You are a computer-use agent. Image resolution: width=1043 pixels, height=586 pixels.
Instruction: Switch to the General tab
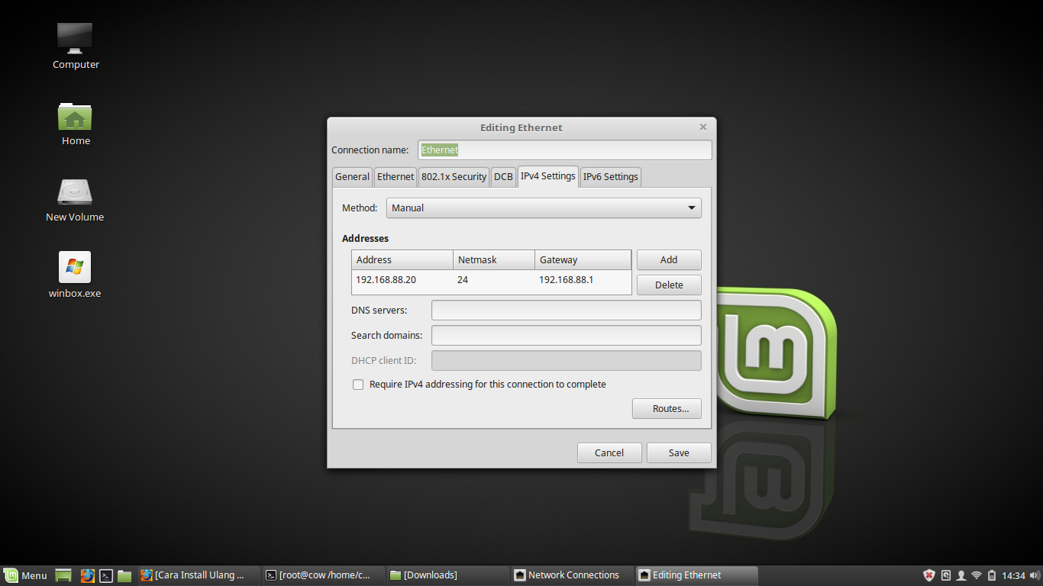pyautogui.click(x=352, y=176)
